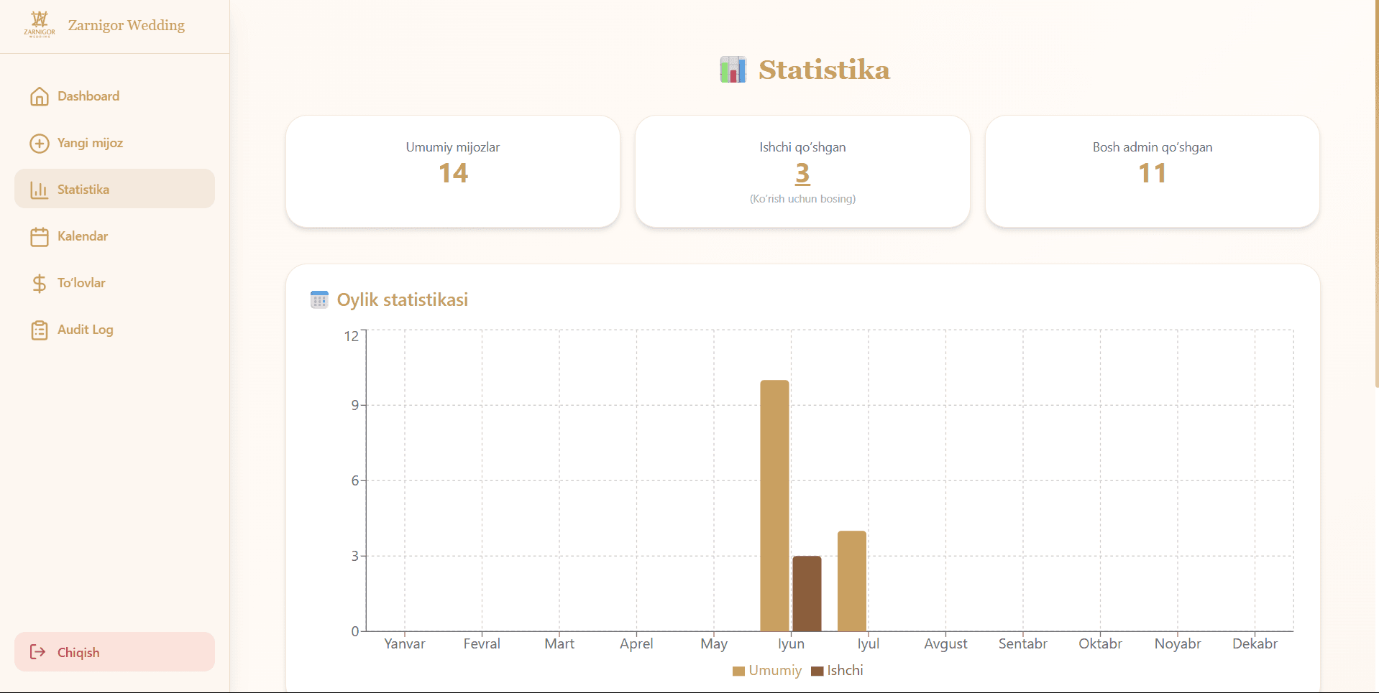Toggle the Ishchi series in chart legend
Image resolution: width=1379 pixels, height=693 pixels.
click(x=837, y=671)
